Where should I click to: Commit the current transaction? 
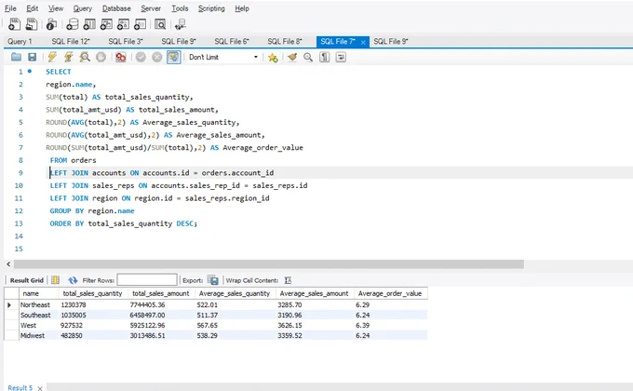(141, 58)
